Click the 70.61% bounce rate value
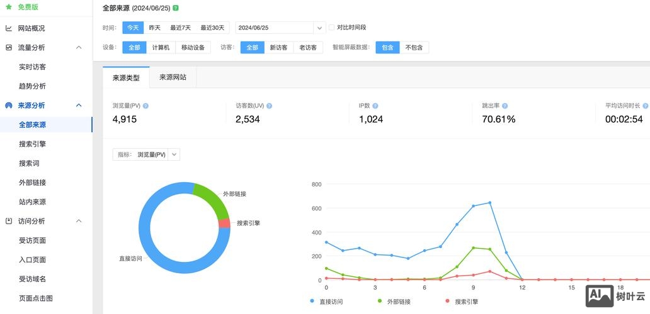This screenshot has width=650, height=314. point(499,119)
